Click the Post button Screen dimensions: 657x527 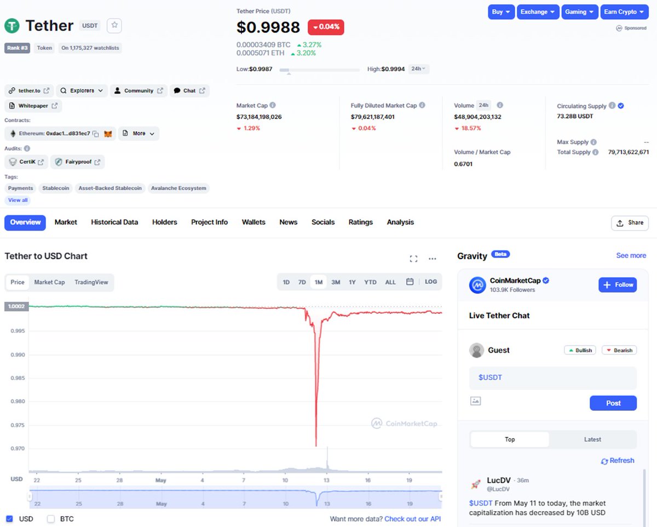[x=613, y=403]
